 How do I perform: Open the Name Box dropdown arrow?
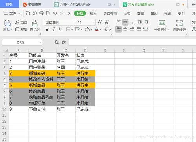point(41,42)
